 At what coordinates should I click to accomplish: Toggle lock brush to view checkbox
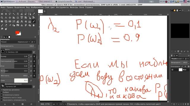tap(1, 97)
